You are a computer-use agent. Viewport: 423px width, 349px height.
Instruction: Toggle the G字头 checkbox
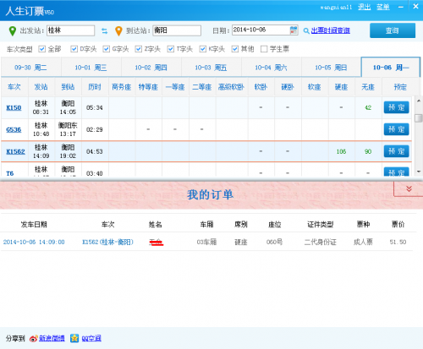click(x=106, y=49)
